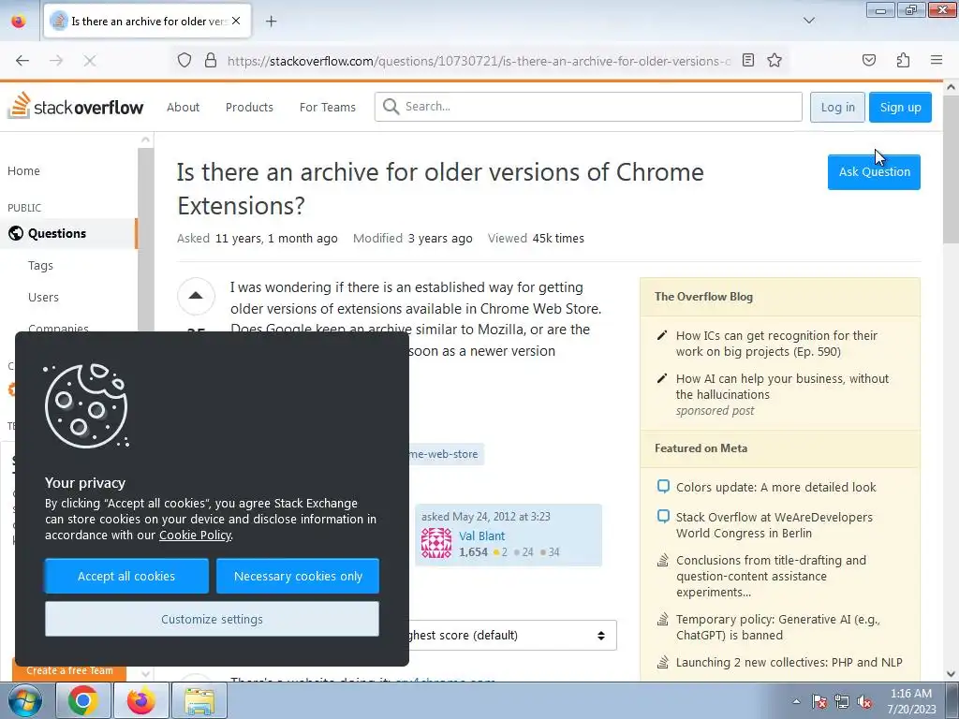
Task: Click the stack icon beside Launching 2 collectives
Action: (x=662, y=662)
